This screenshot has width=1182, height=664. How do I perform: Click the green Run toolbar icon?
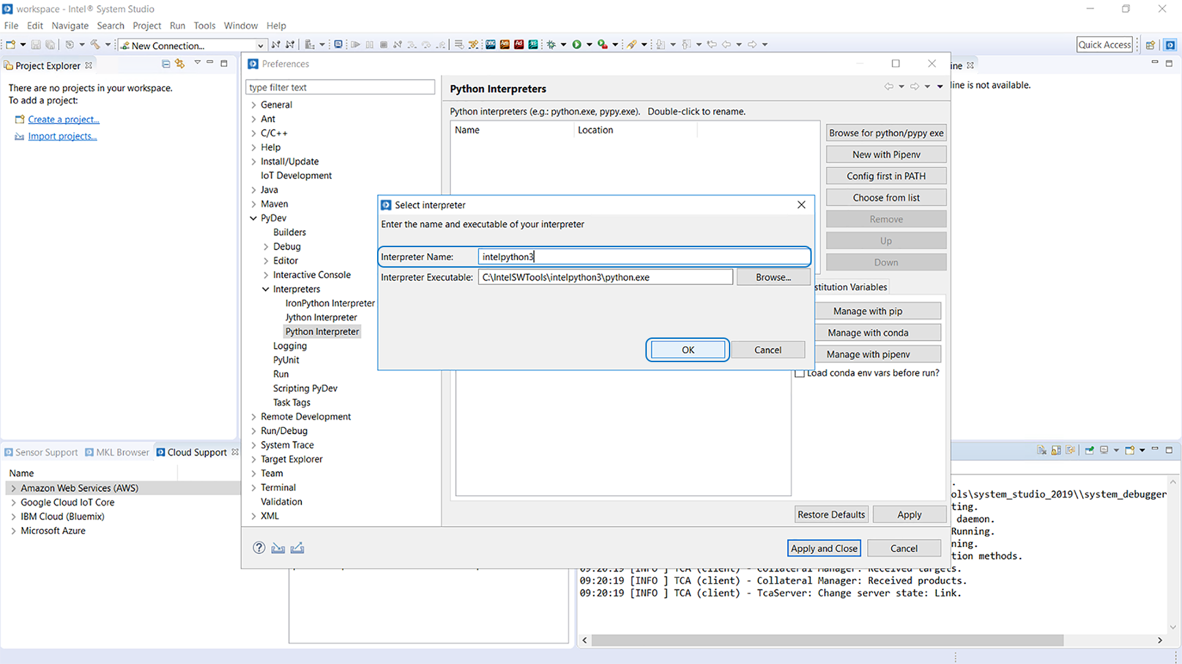[x=577, y=44]
